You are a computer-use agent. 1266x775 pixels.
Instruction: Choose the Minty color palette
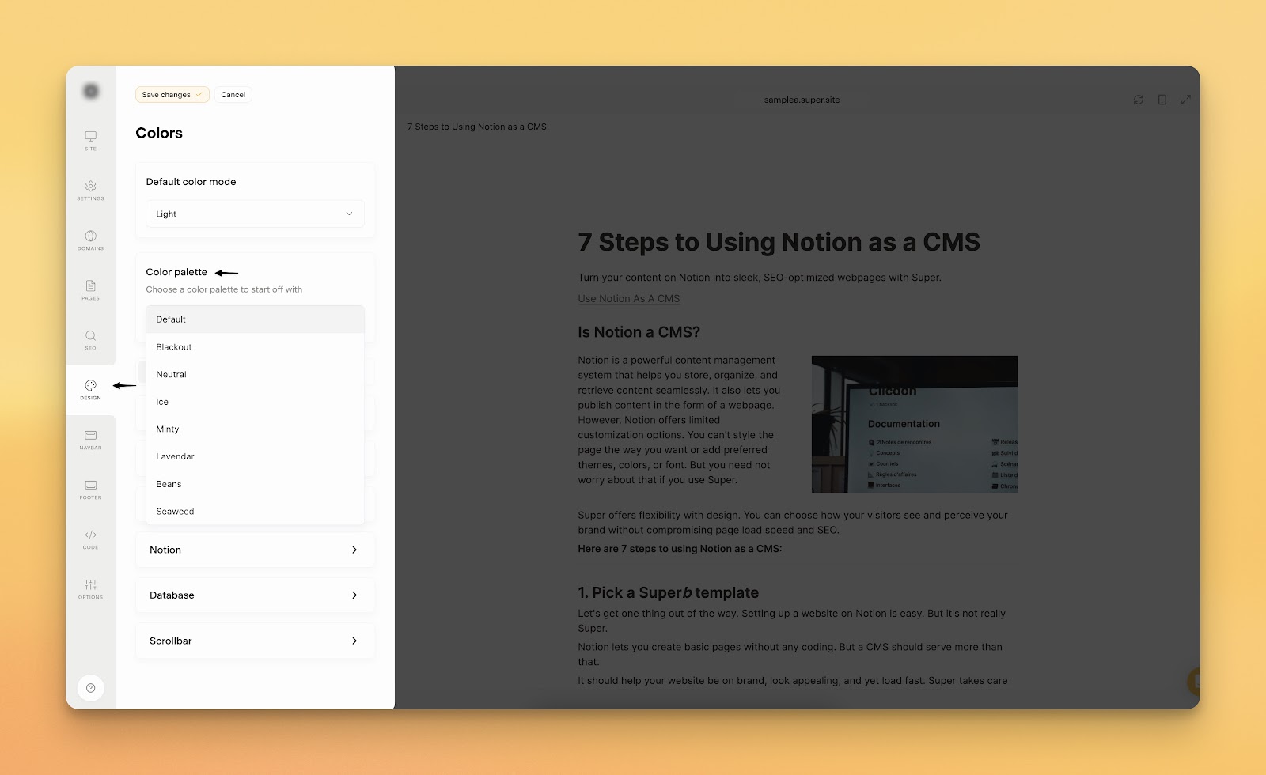click(x=255, y=429)
